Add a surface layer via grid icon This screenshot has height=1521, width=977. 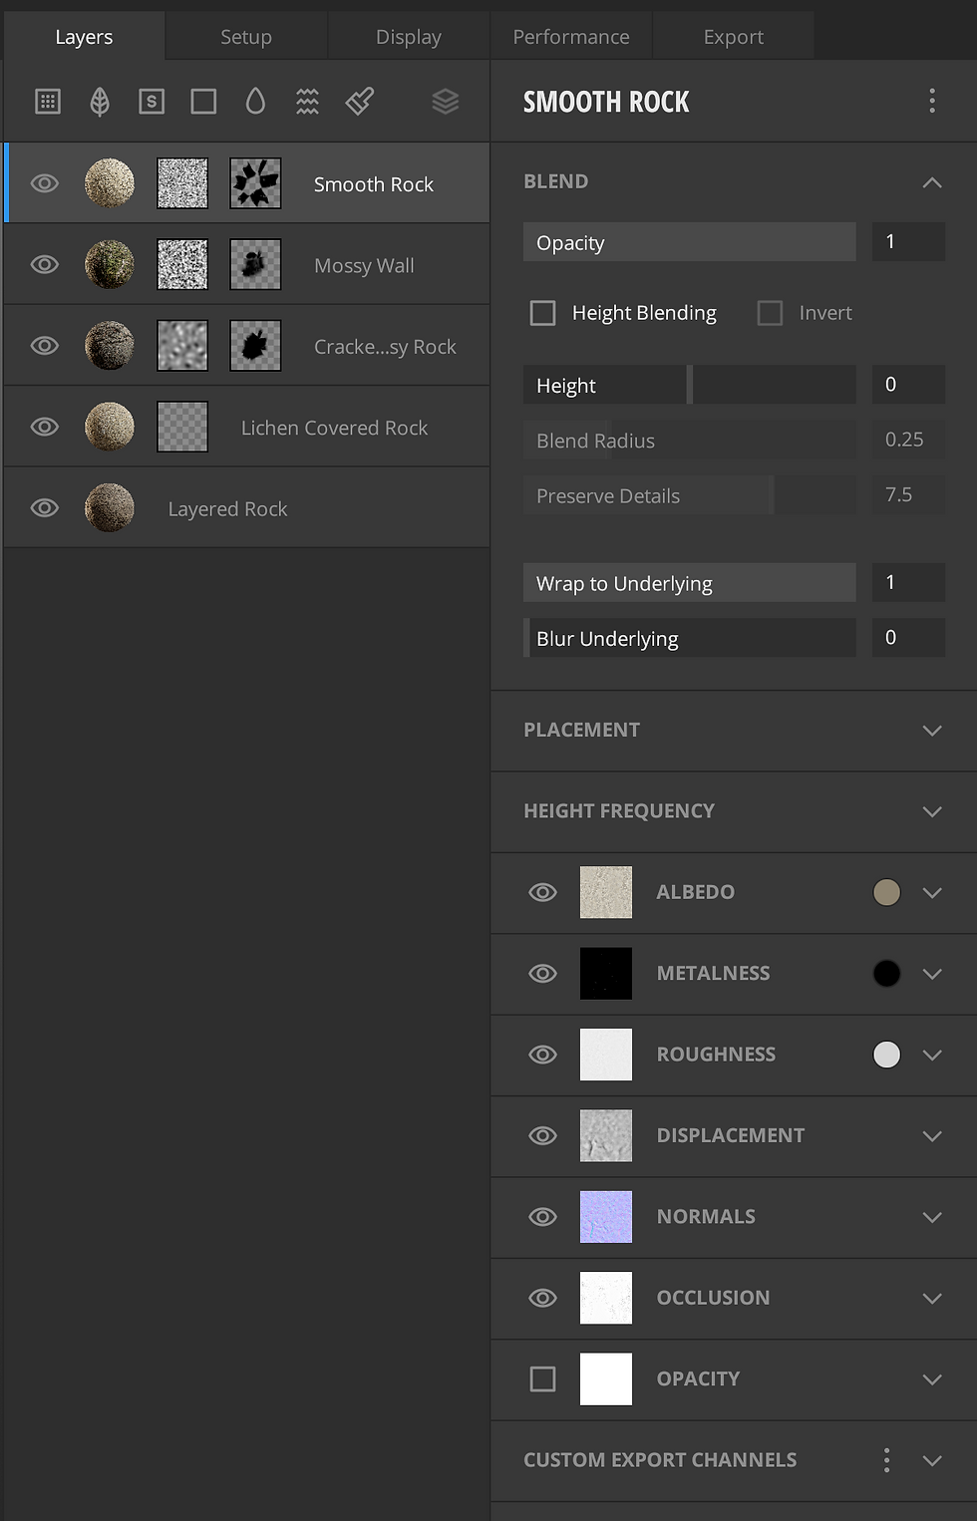coord(48,101)
